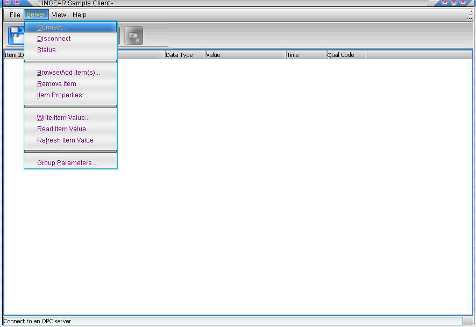Minimize the INGEAR Sample Client window
The width and height of the screenshot is (476, 327).
(445, 2)
